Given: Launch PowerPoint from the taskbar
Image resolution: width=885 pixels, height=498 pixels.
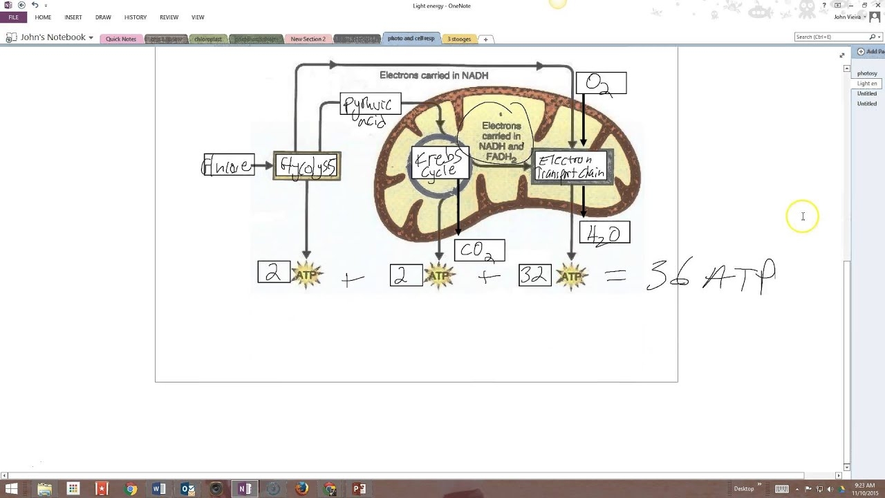Looking at the screenshot, I should point(359,489).
